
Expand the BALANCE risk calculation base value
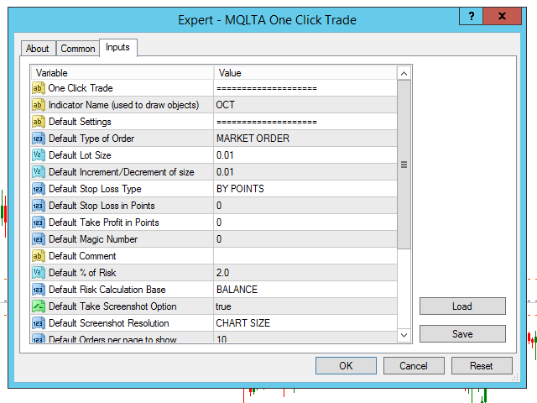click(304, 290)
